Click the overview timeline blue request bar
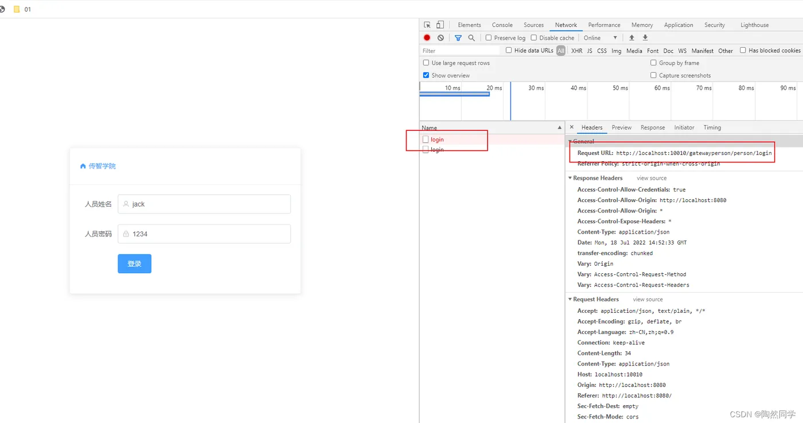This screenshot has width=803, height=423. (x=455, y=94)
